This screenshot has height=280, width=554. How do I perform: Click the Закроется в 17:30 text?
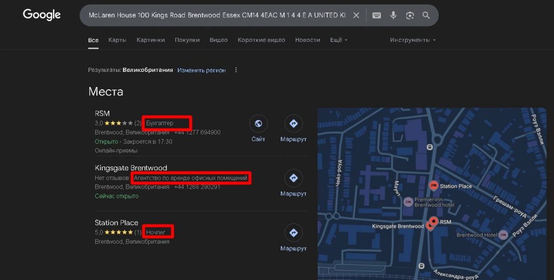tap(148, 142)
